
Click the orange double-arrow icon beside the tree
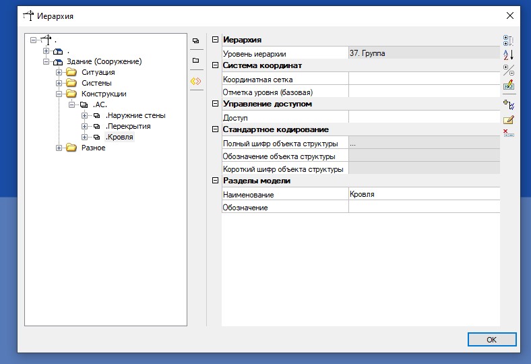pos(196,81)
